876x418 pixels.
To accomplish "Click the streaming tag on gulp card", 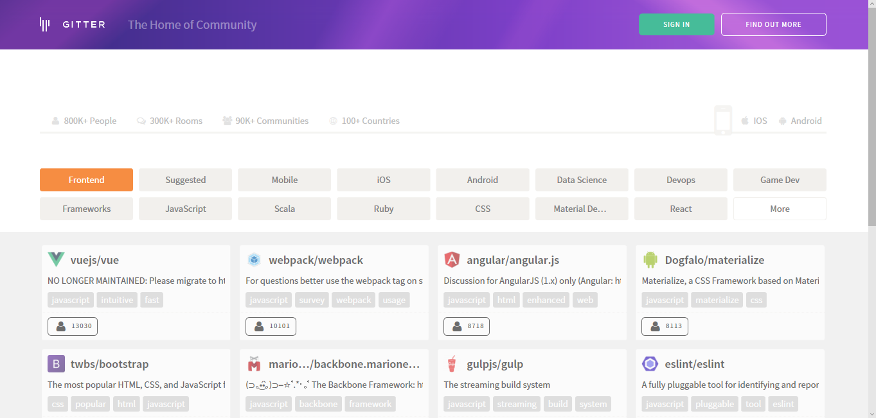I will [517, 404].
